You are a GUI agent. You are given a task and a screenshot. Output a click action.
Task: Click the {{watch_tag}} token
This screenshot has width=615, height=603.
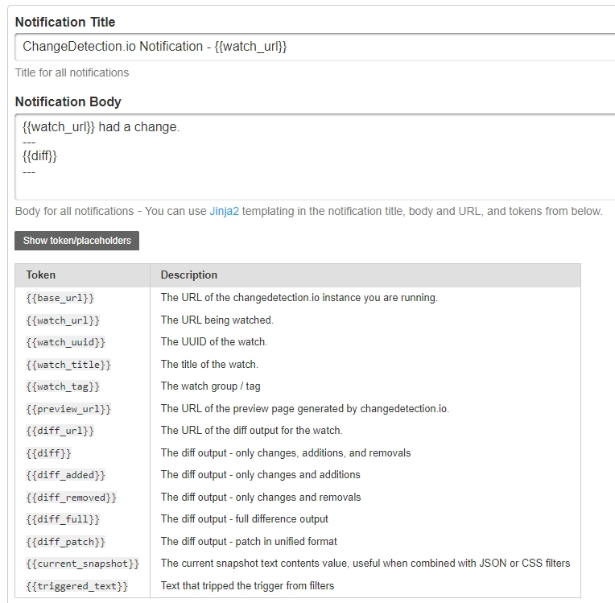coord(63,386)
